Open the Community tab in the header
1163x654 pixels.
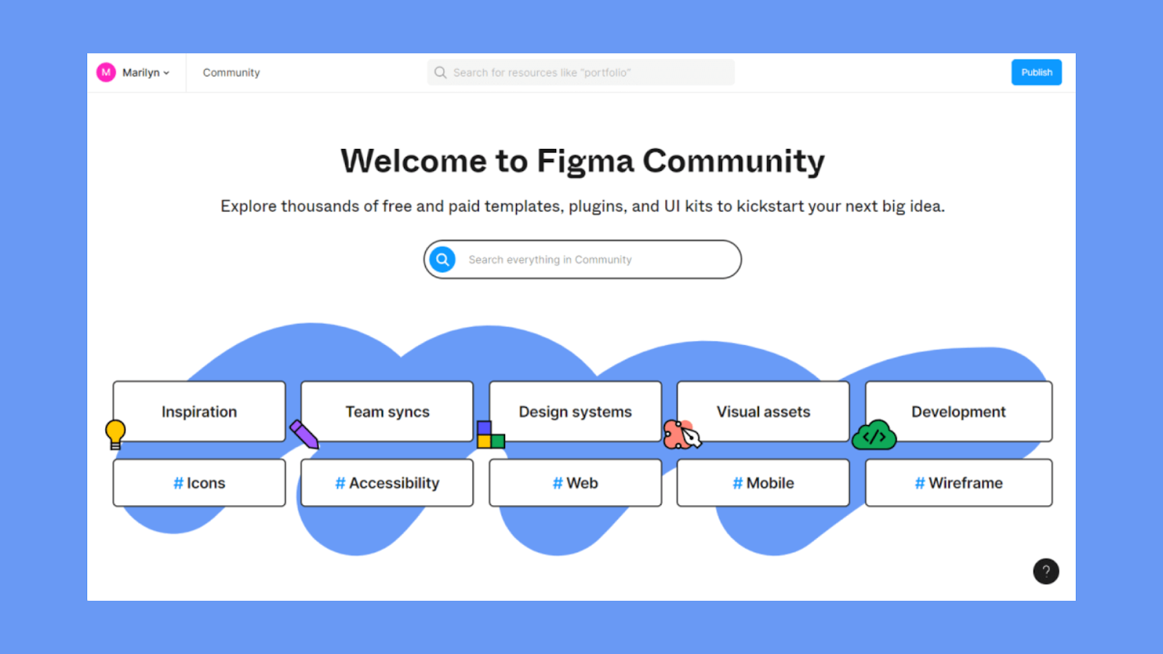(231, 73)
